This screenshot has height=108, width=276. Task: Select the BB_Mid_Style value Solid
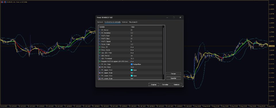[x=132, y=67]
